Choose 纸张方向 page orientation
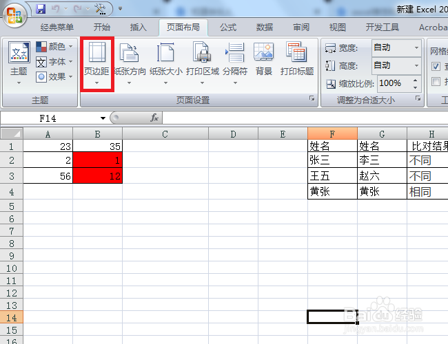Image resolution: width=448 pixels, height=344 pixels. click(130, 63)
